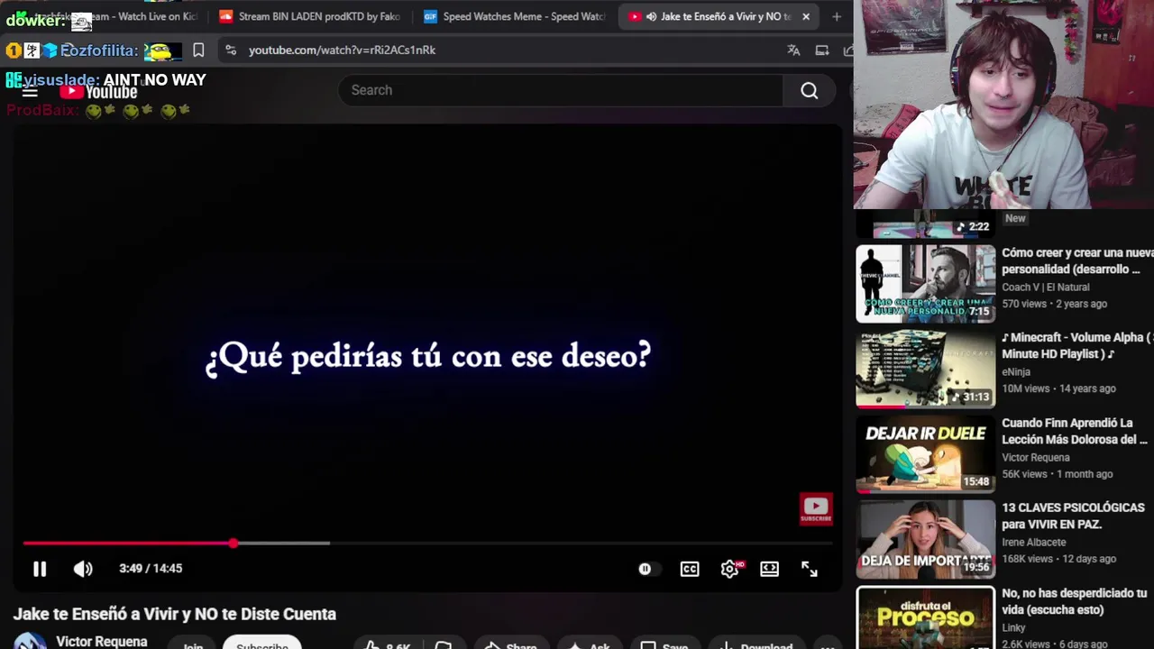This screenshot has height=649, width=1154.
Task: Click the Save button below the video
Action: pos(664,644)
